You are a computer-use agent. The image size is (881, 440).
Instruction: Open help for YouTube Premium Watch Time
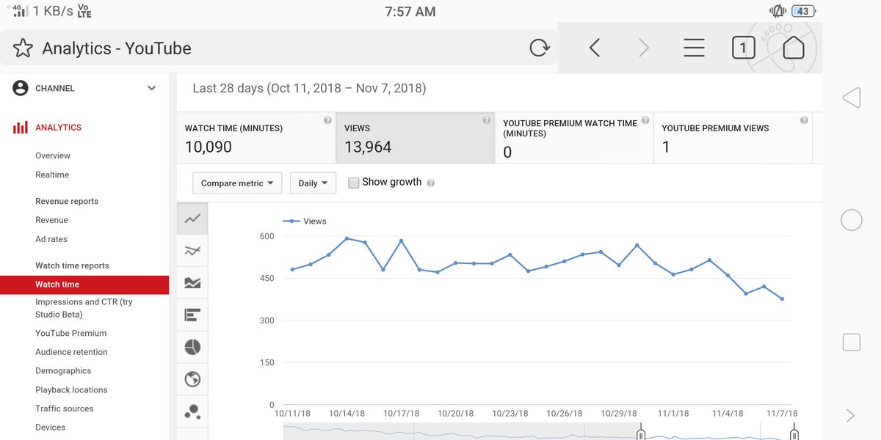pyautogui.click(x=645, y=120)
